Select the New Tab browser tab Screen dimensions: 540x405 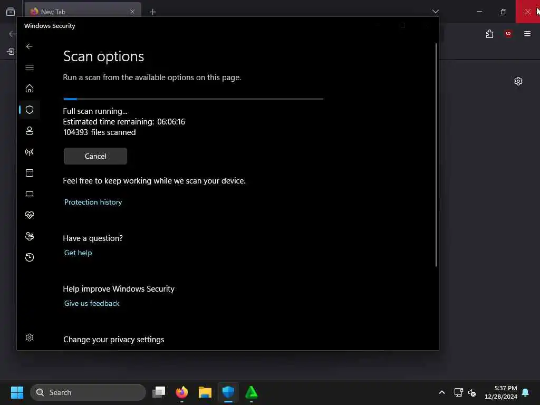pyautogui.click(x=83, y=12)
